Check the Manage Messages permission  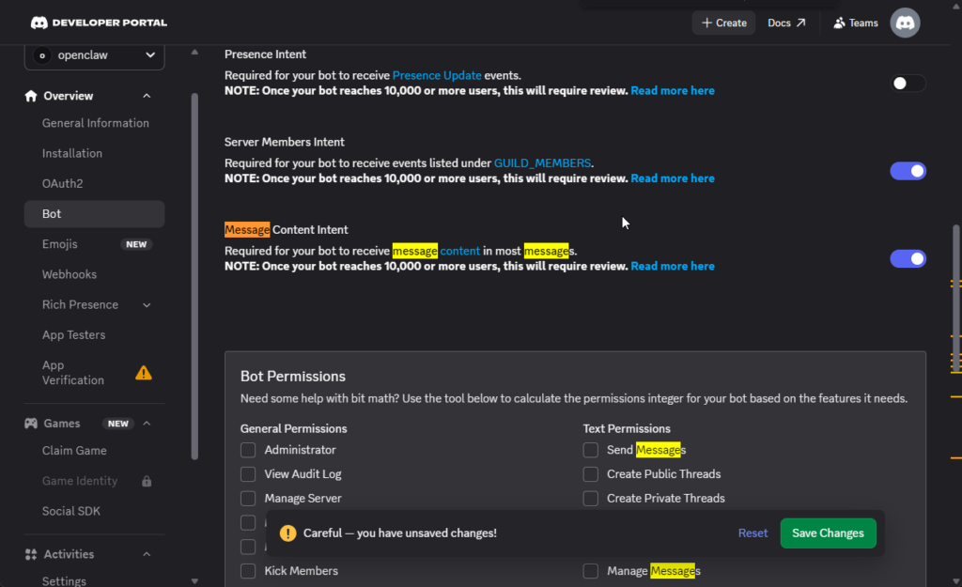click(x=590, y=570)
